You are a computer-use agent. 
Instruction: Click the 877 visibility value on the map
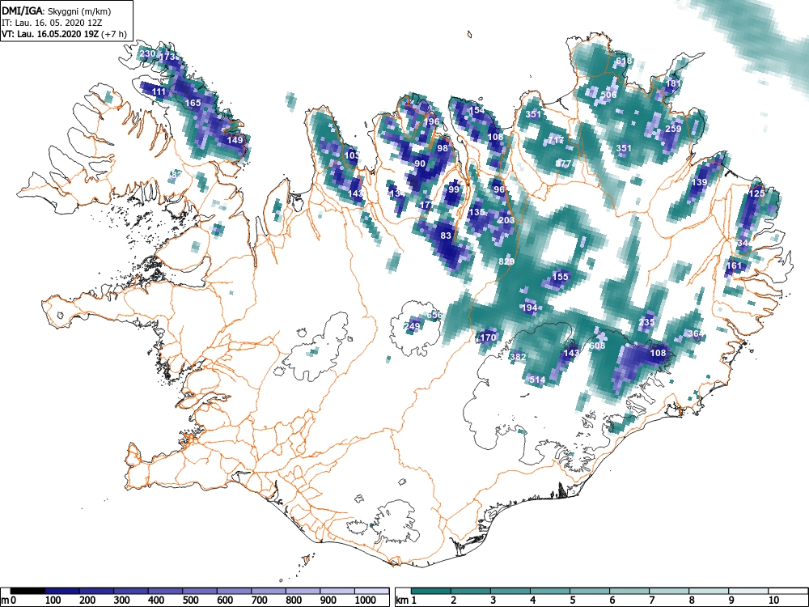click(563, 163)
